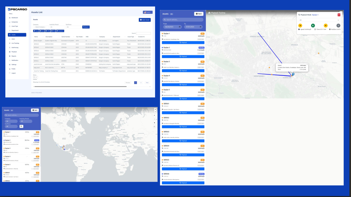Expand the Select Company dropdown in Assets List
The width and height of the screenshot is (351, 197).
point(40,27)
